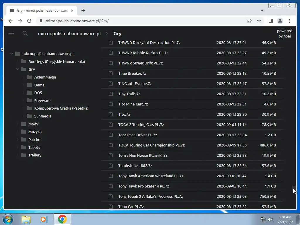Click the Gry breadcrumb
300x225 pixels.
pyautogui.click(x=117, y=34)
